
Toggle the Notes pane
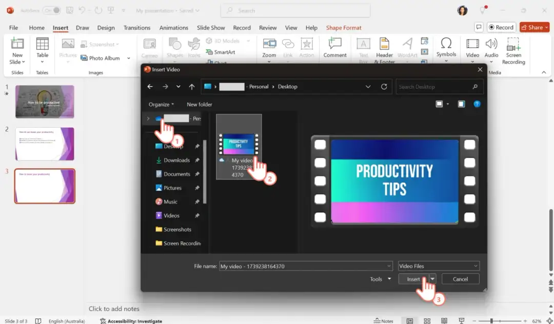coord(384,320)
